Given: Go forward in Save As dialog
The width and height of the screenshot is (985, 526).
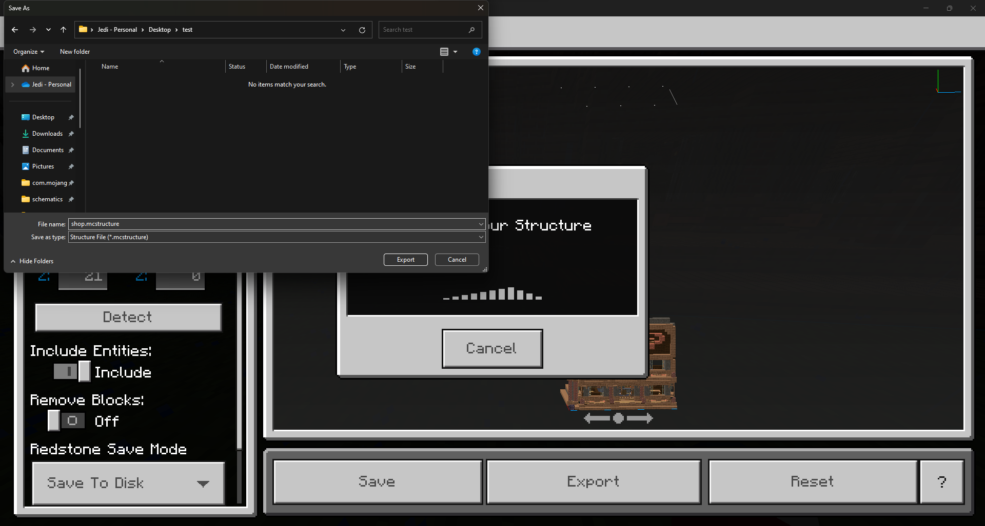Looking at the screenshot, I should [33, 30].
